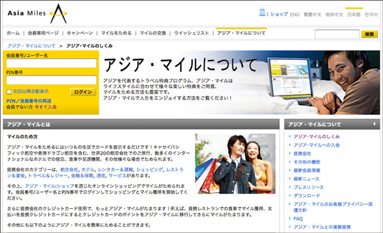
Task: Focus the 会員番号/ユーザー名 input field
Action: click(51, 63)
